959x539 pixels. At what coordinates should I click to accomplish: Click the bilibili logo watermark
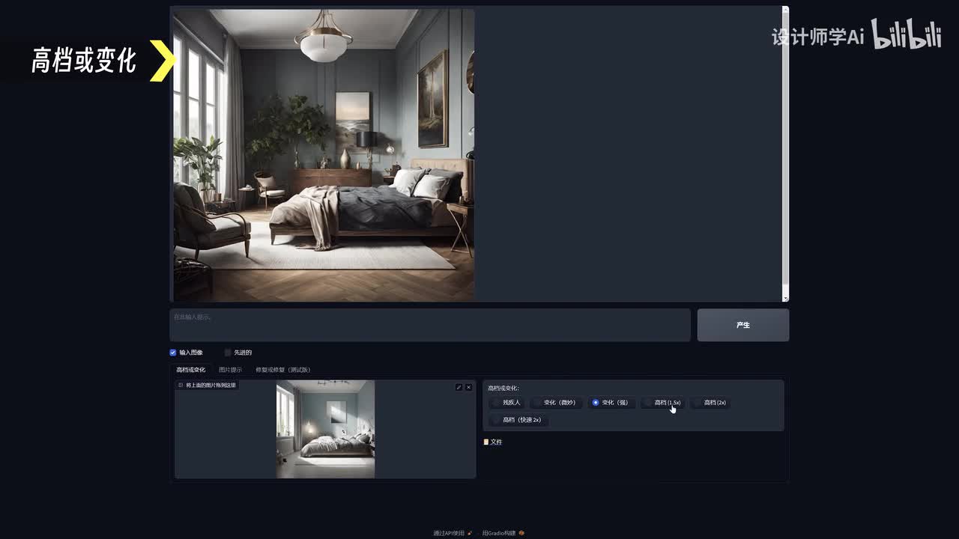906,35
